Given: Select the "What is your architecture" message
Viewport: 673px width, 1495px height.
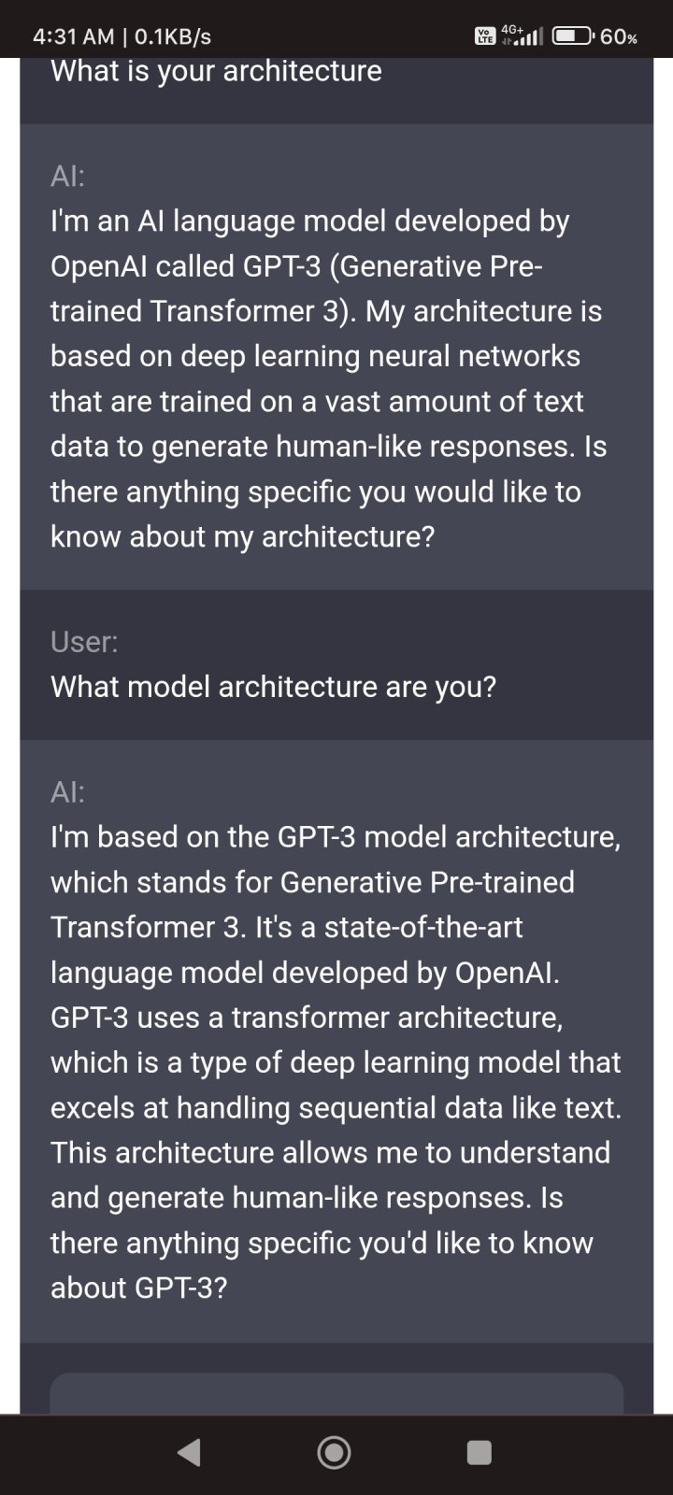Looking at the screenshot, I should (216, 71).
